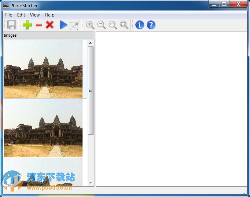Screen dimensions: 250x197
Task: Add new images with the green plus icon
Action: [x=27, y=25]
